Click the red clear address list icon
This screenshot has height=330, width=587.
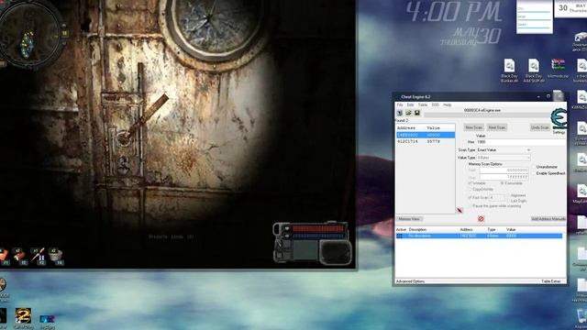[x=481, y=219]
